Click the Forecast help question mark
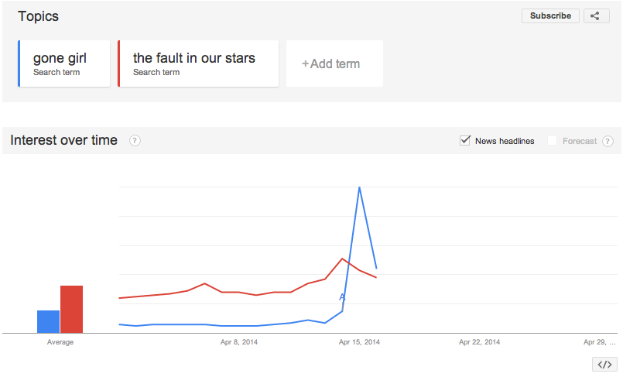 pyautogui.click(x=608, y=141)
